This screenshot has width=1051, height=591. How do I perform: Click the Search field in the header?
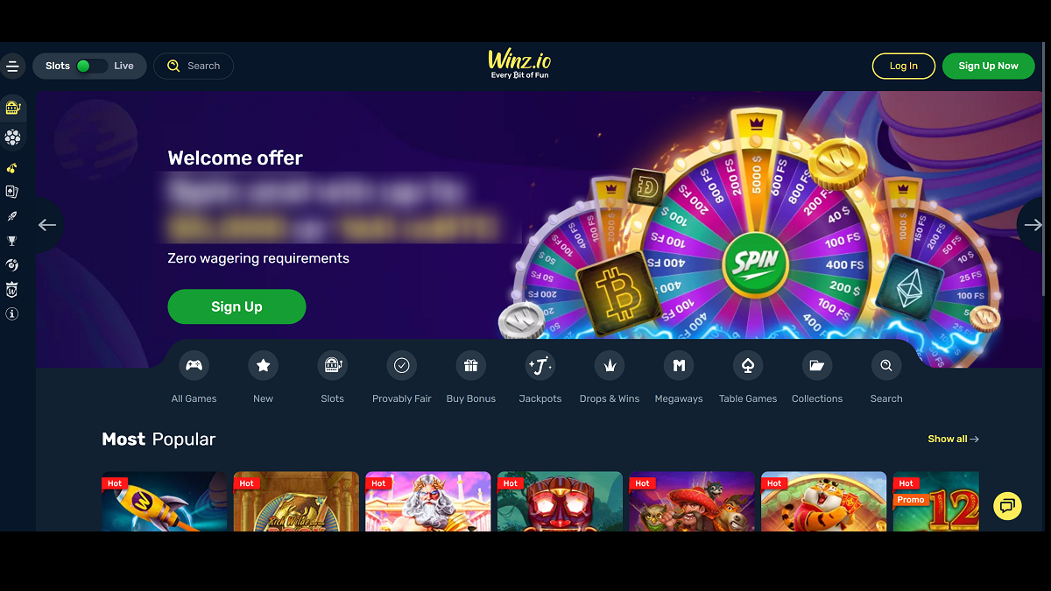(194, 66)
